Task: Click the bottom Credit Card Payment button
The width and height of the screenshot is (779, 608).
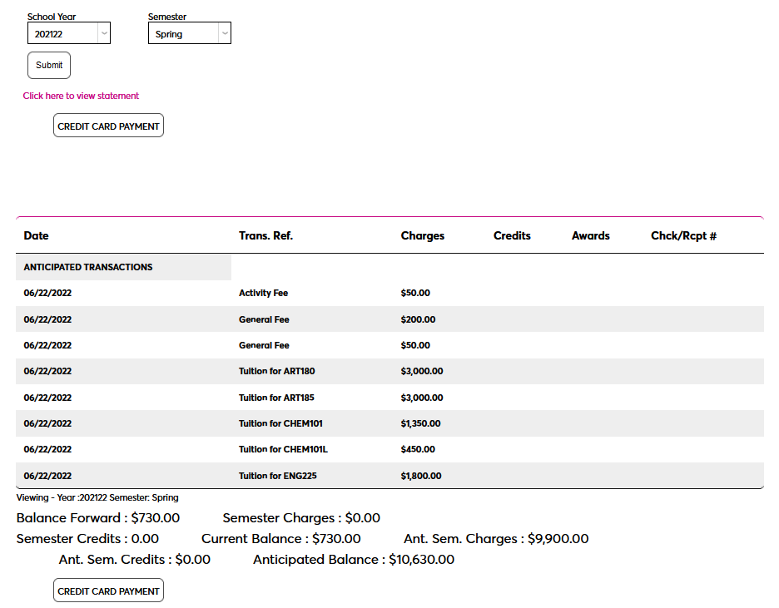Action: coord(108,591)
